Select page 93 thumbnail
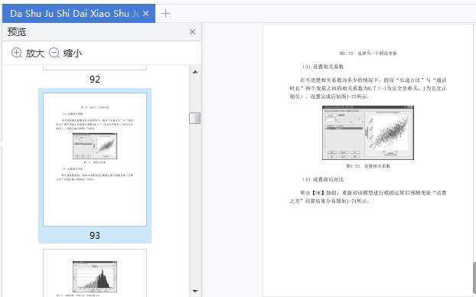Viewport: 476px width, 297px height. (95, 159)
